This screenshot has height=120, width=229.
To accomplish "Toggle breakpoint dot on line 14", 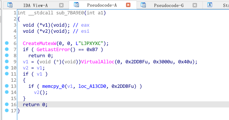I will 7,92.
